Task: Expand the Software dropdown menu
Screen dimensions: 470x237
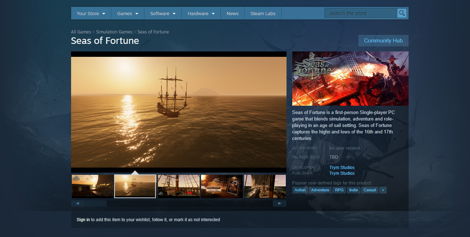Action: pos(163,13)
